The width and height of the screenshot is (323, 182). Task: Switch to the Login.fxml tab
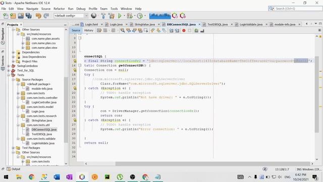click(91, 24)
